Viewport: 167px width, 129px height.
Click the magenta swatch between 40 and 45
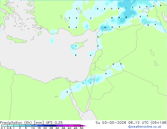coord(71,126)
